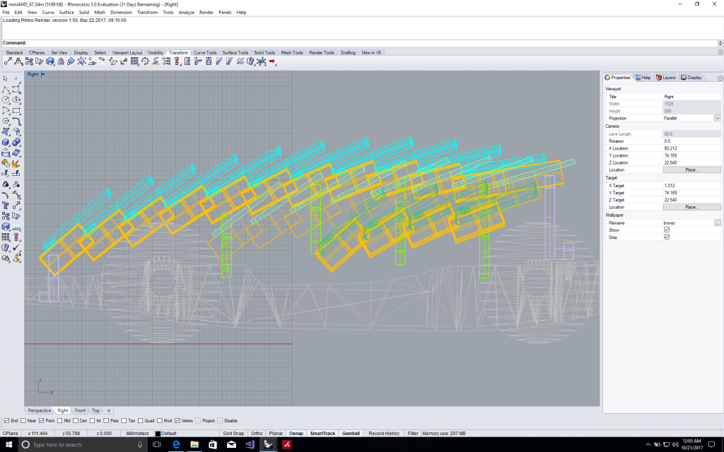Click the camera location Place button

click(x=691, y=170)
